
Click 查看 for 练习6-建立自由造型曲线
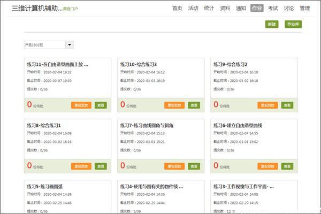287,166
